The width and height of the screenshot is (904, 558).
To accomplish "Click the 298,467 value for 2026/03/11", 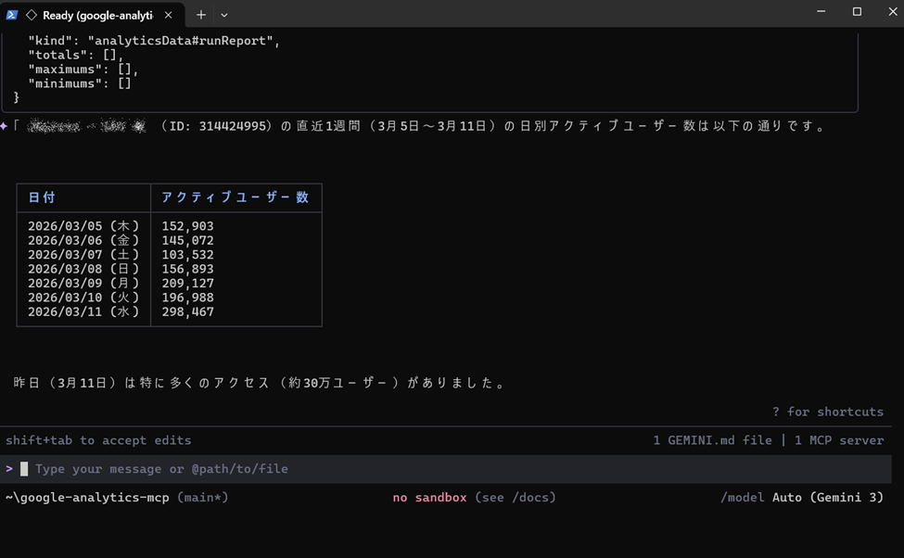I will (187, 312).
